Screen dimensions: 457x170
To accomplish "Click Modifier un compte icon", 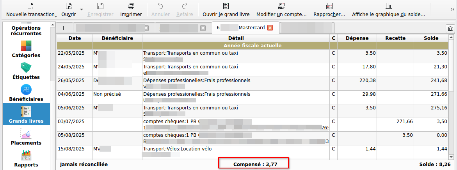I will point(281,6).
